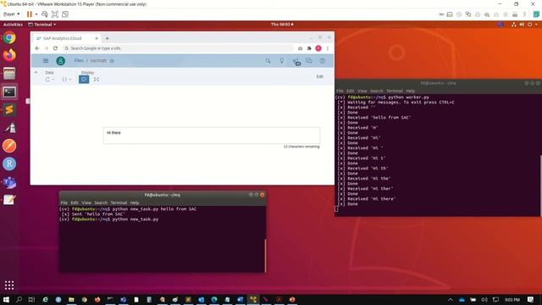542x305 pixels.
Task: Open Sublime Text from the dock
Action: point(9,110)
